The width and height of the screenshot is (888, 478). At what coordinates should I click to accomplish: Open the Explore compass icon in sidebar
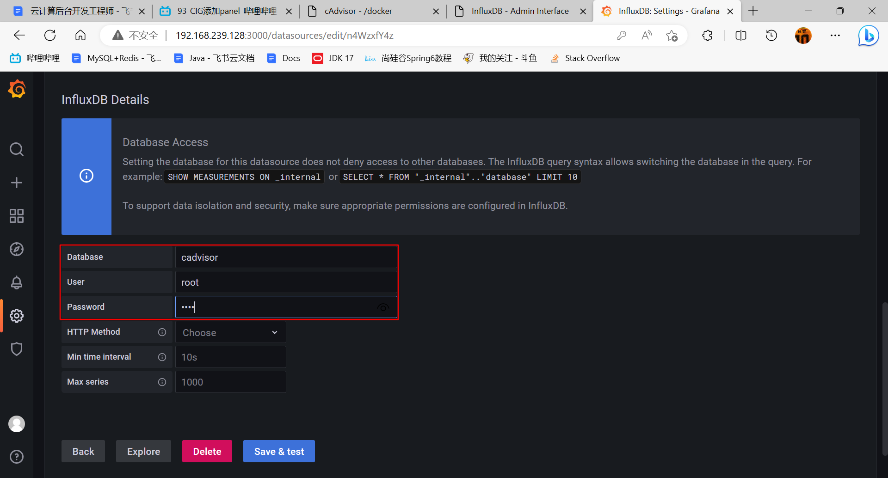pyautogui.click(x=17, y=249)
